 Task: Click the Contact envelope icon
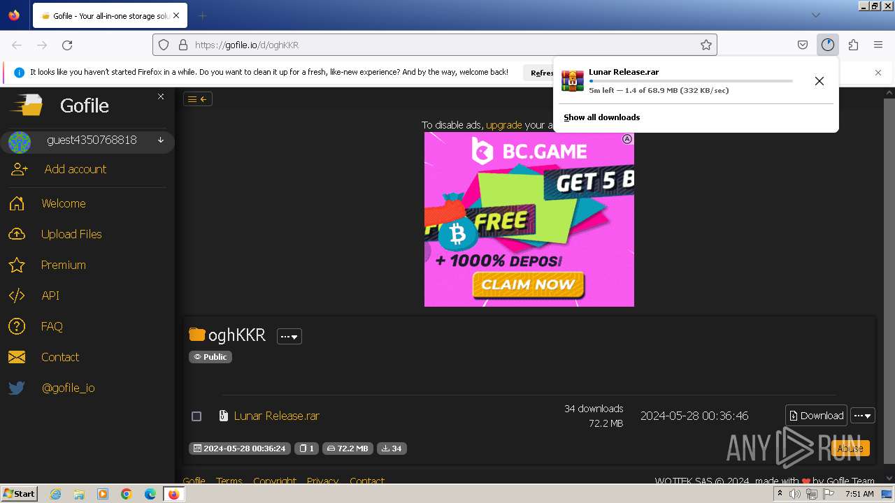(x=17, y=357)
